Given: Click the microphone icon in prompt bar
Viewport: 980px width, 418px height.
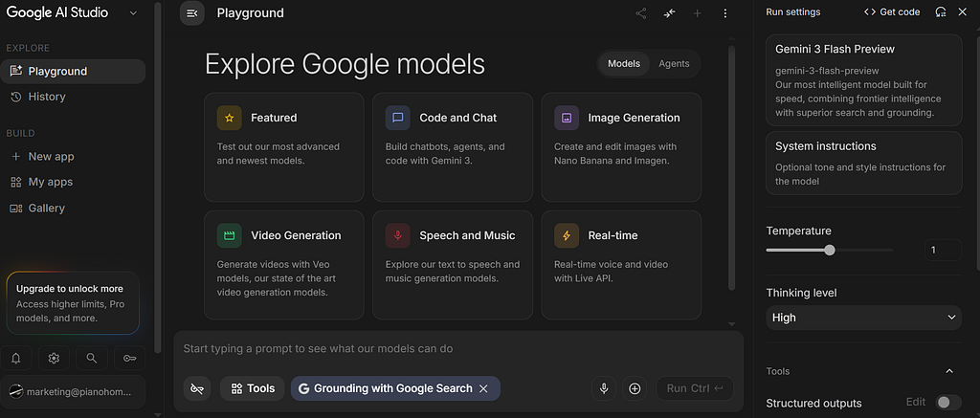Looking at the screenshot, I should [x=604, y=388].
